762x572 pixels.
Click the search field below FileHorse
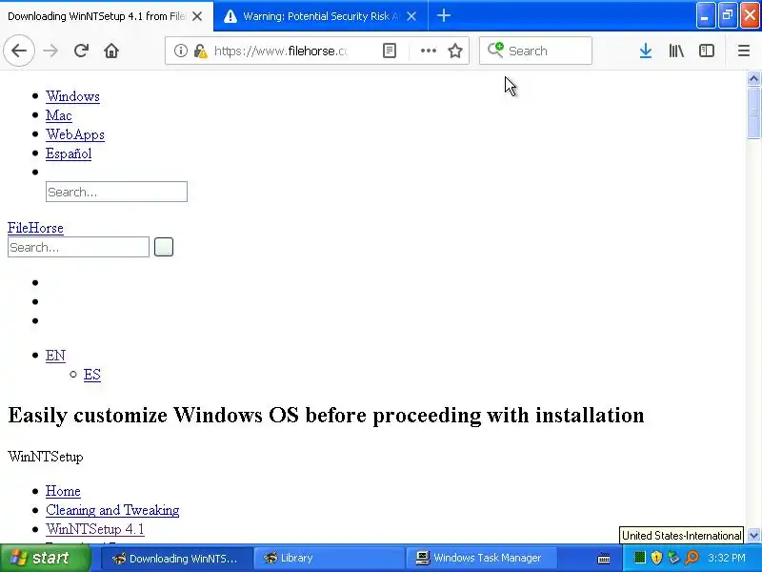tap(79, 247)
